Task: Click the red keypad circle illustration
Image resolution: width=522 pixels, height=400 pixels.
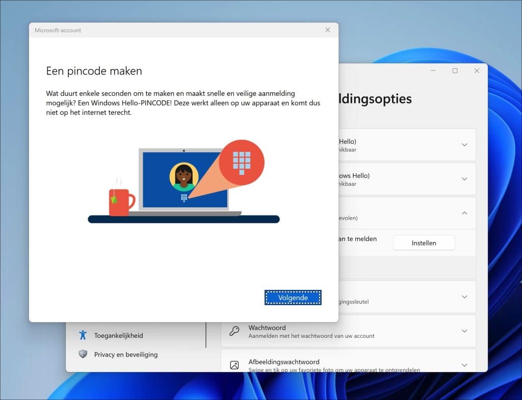Action: [242, 163]
